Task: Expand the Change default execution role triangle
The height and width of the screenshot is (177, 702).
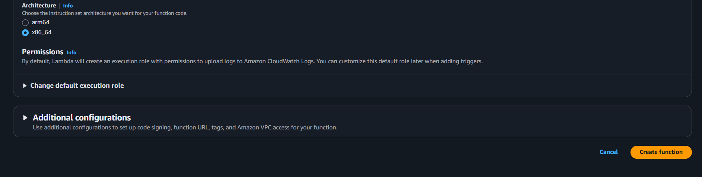Action: [x=25, y=86]
